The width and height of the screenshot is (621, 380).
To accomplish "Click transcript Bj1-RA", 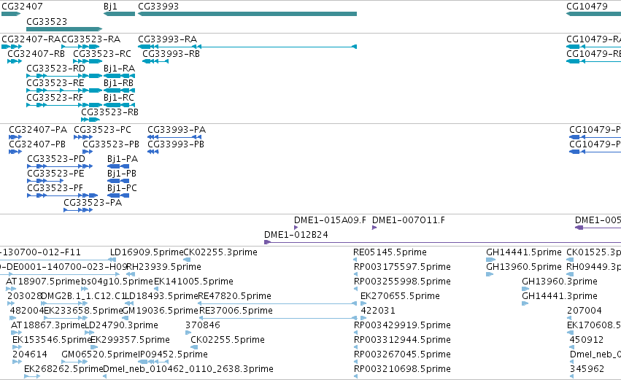I will coord(119,76).
